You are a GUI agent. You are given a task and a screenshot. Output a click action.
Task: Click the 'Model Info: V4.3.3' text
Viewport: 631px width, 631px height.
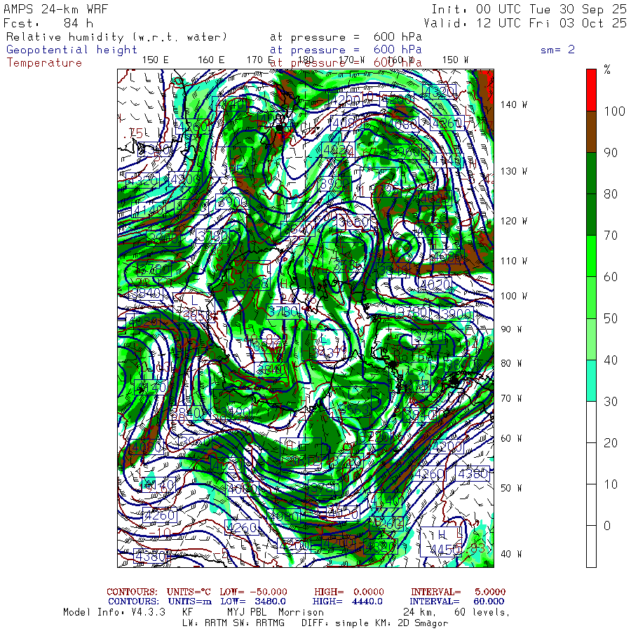tap(114, 612)
